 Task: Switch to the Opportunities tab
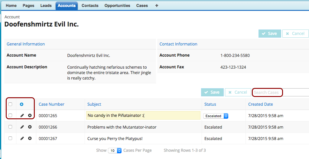117,6
